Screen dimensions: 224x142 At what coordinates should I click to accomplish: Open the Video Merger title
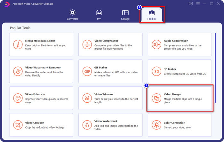[172, 94]
